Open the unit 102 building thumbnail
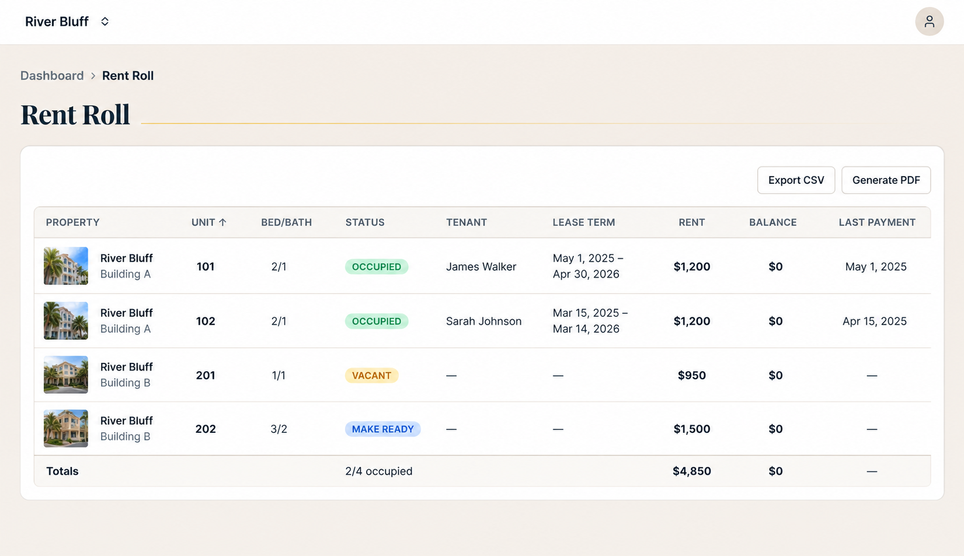 point(66,320)
